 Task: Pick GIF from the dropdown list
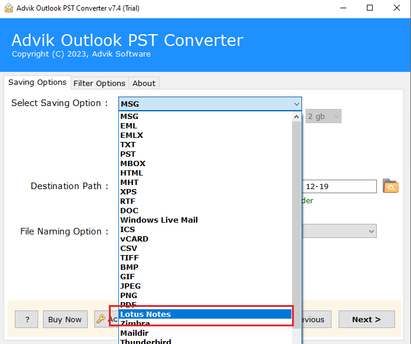tap(206, 277)
